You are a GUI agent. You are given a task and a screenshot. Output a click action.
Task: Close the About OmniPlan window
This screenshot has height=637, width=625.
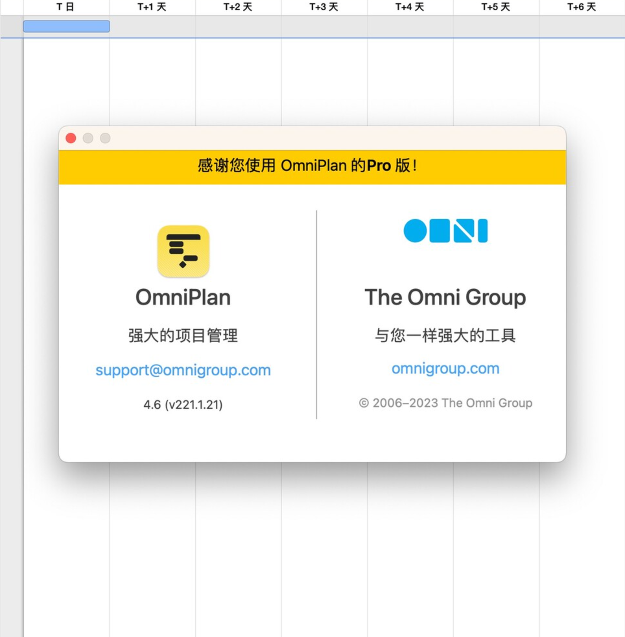click(x=71, y=138)
